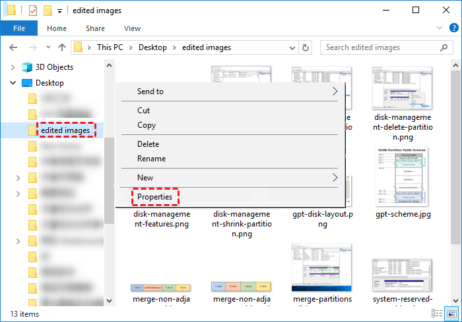Click the window folder icon in title bar
This screenshot has width=462, height=322.
11,10
